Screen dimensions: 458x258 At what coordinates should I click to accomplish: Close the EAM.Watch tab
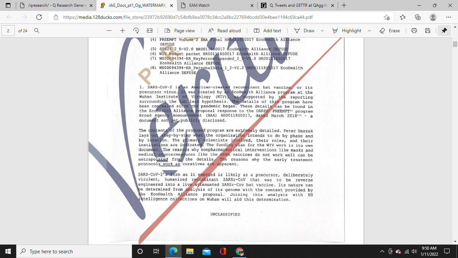click(252, 5)
